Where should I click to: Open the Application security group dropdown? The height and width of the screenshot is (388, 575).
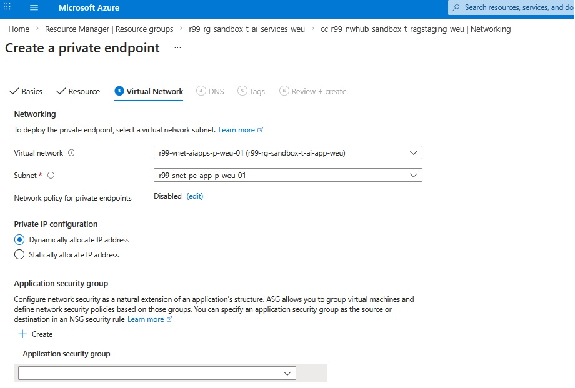coord(287,372)
